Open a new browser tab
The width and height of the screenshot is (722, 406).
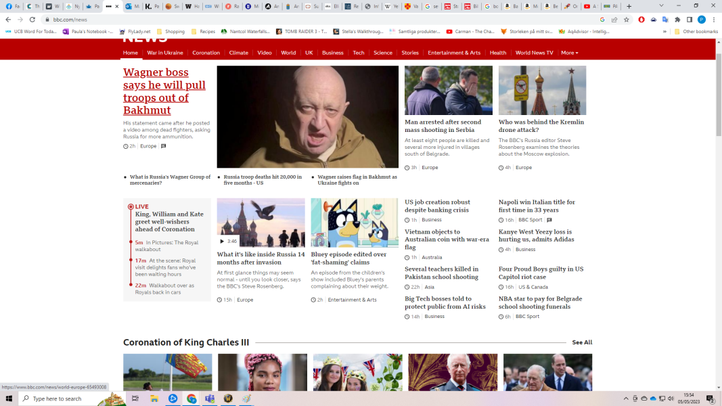(629, 6)
